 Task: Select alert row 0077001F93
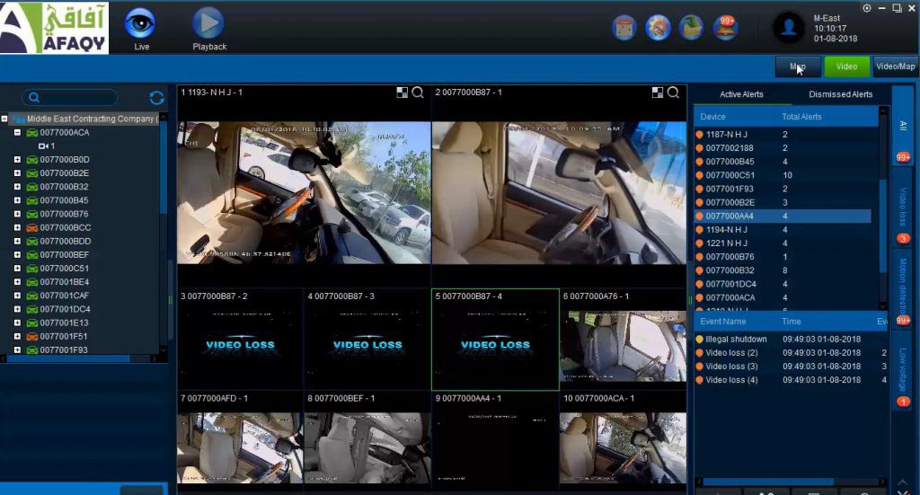coord(783,189)
